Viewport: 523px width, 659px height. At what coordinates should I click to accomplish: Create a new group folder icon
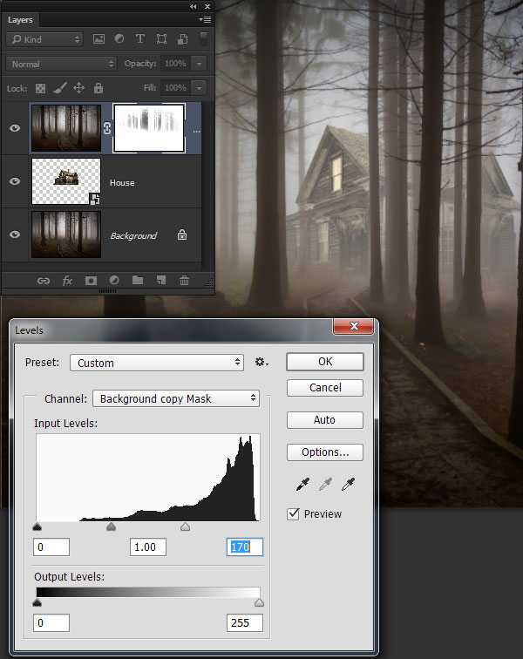(138, 280)
